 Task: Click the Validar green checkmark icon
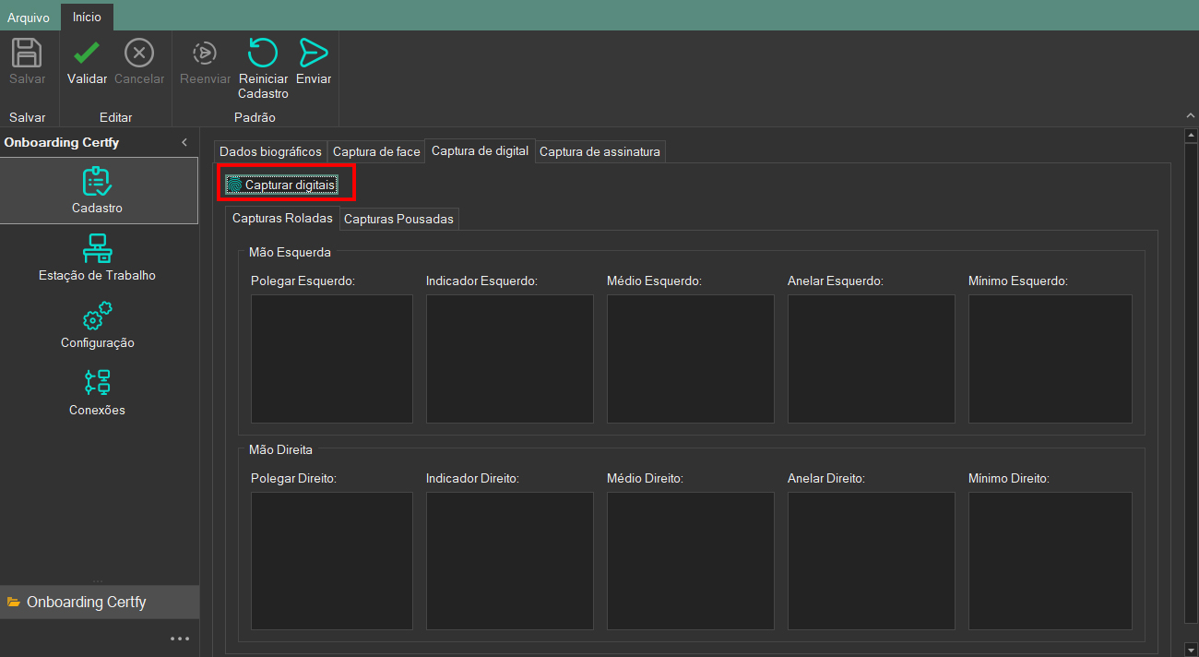click(87, 54)
